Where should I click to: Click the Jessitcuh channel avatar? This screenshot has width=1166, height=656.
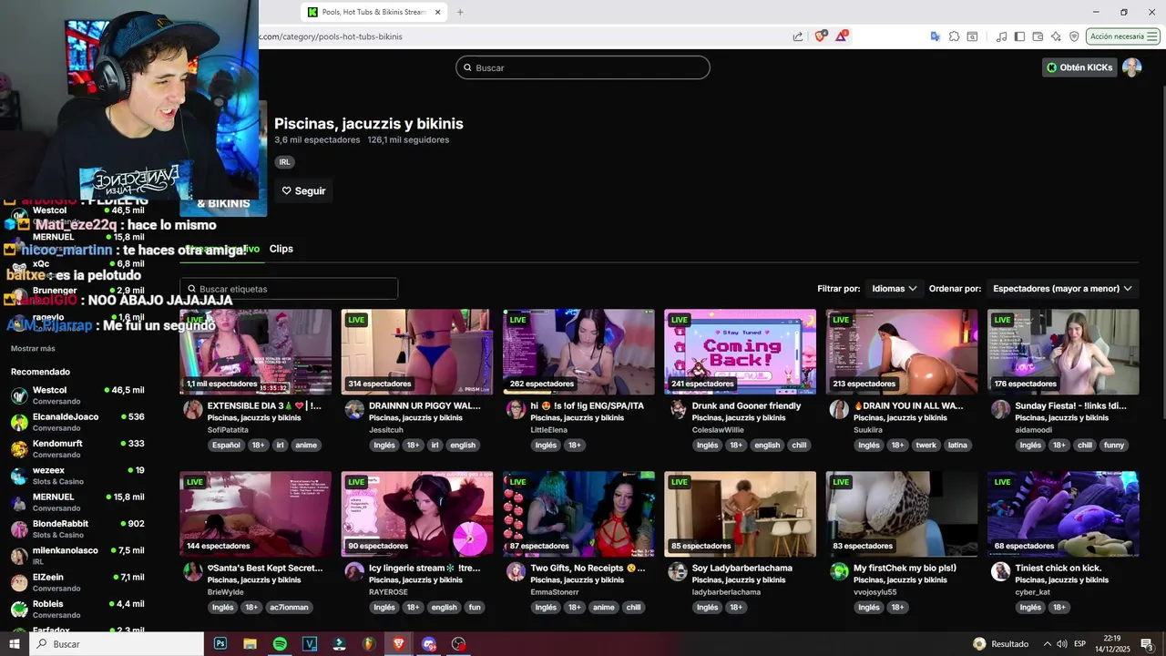tap(354, 410)
